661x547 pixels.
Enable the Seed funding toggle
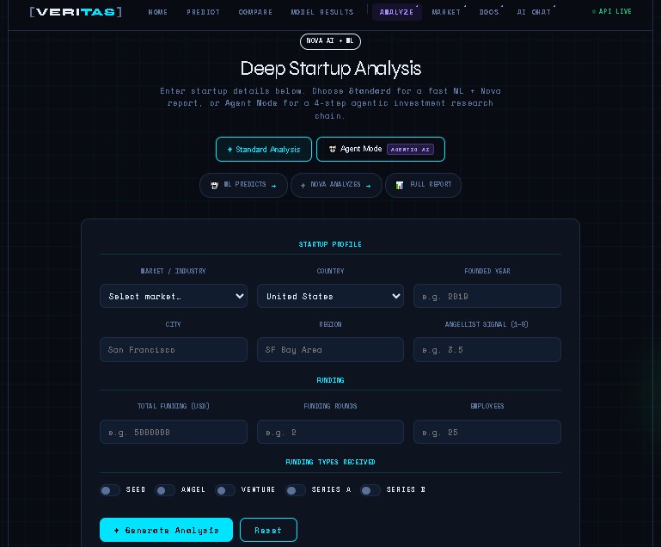[x=110, y=490]
